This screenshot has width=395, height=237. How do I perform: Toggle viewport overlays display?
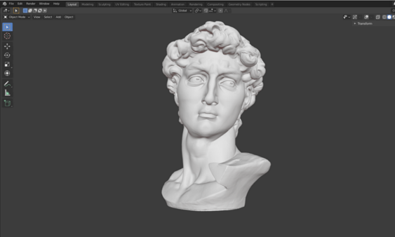click(x=366, y=17)
